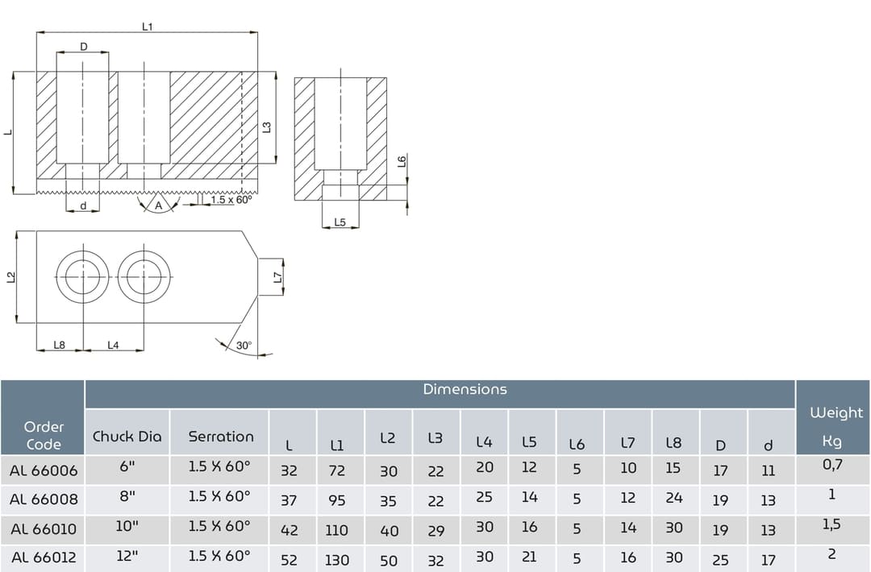Select the 12" chuck diameter cell

127,556
